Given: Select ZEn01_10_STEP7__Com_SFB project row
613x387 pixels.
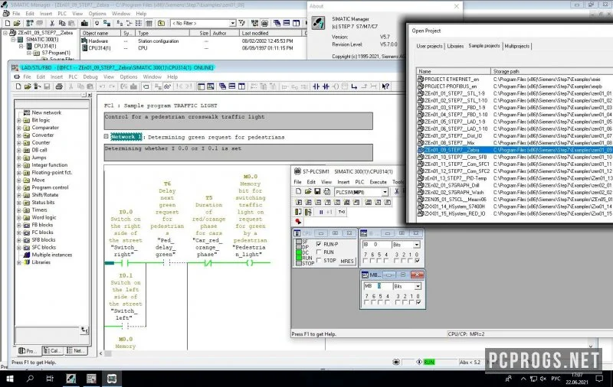Looking at the screenshot, I should [x=514, y=157].
